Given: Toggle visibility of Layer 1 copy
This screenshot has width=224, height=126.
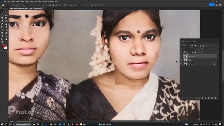Looking at the screenshot, I should click(181, 56).
